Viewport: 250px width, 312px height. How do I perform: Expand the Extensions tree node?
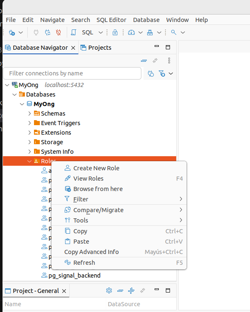[x=29, y=133]
